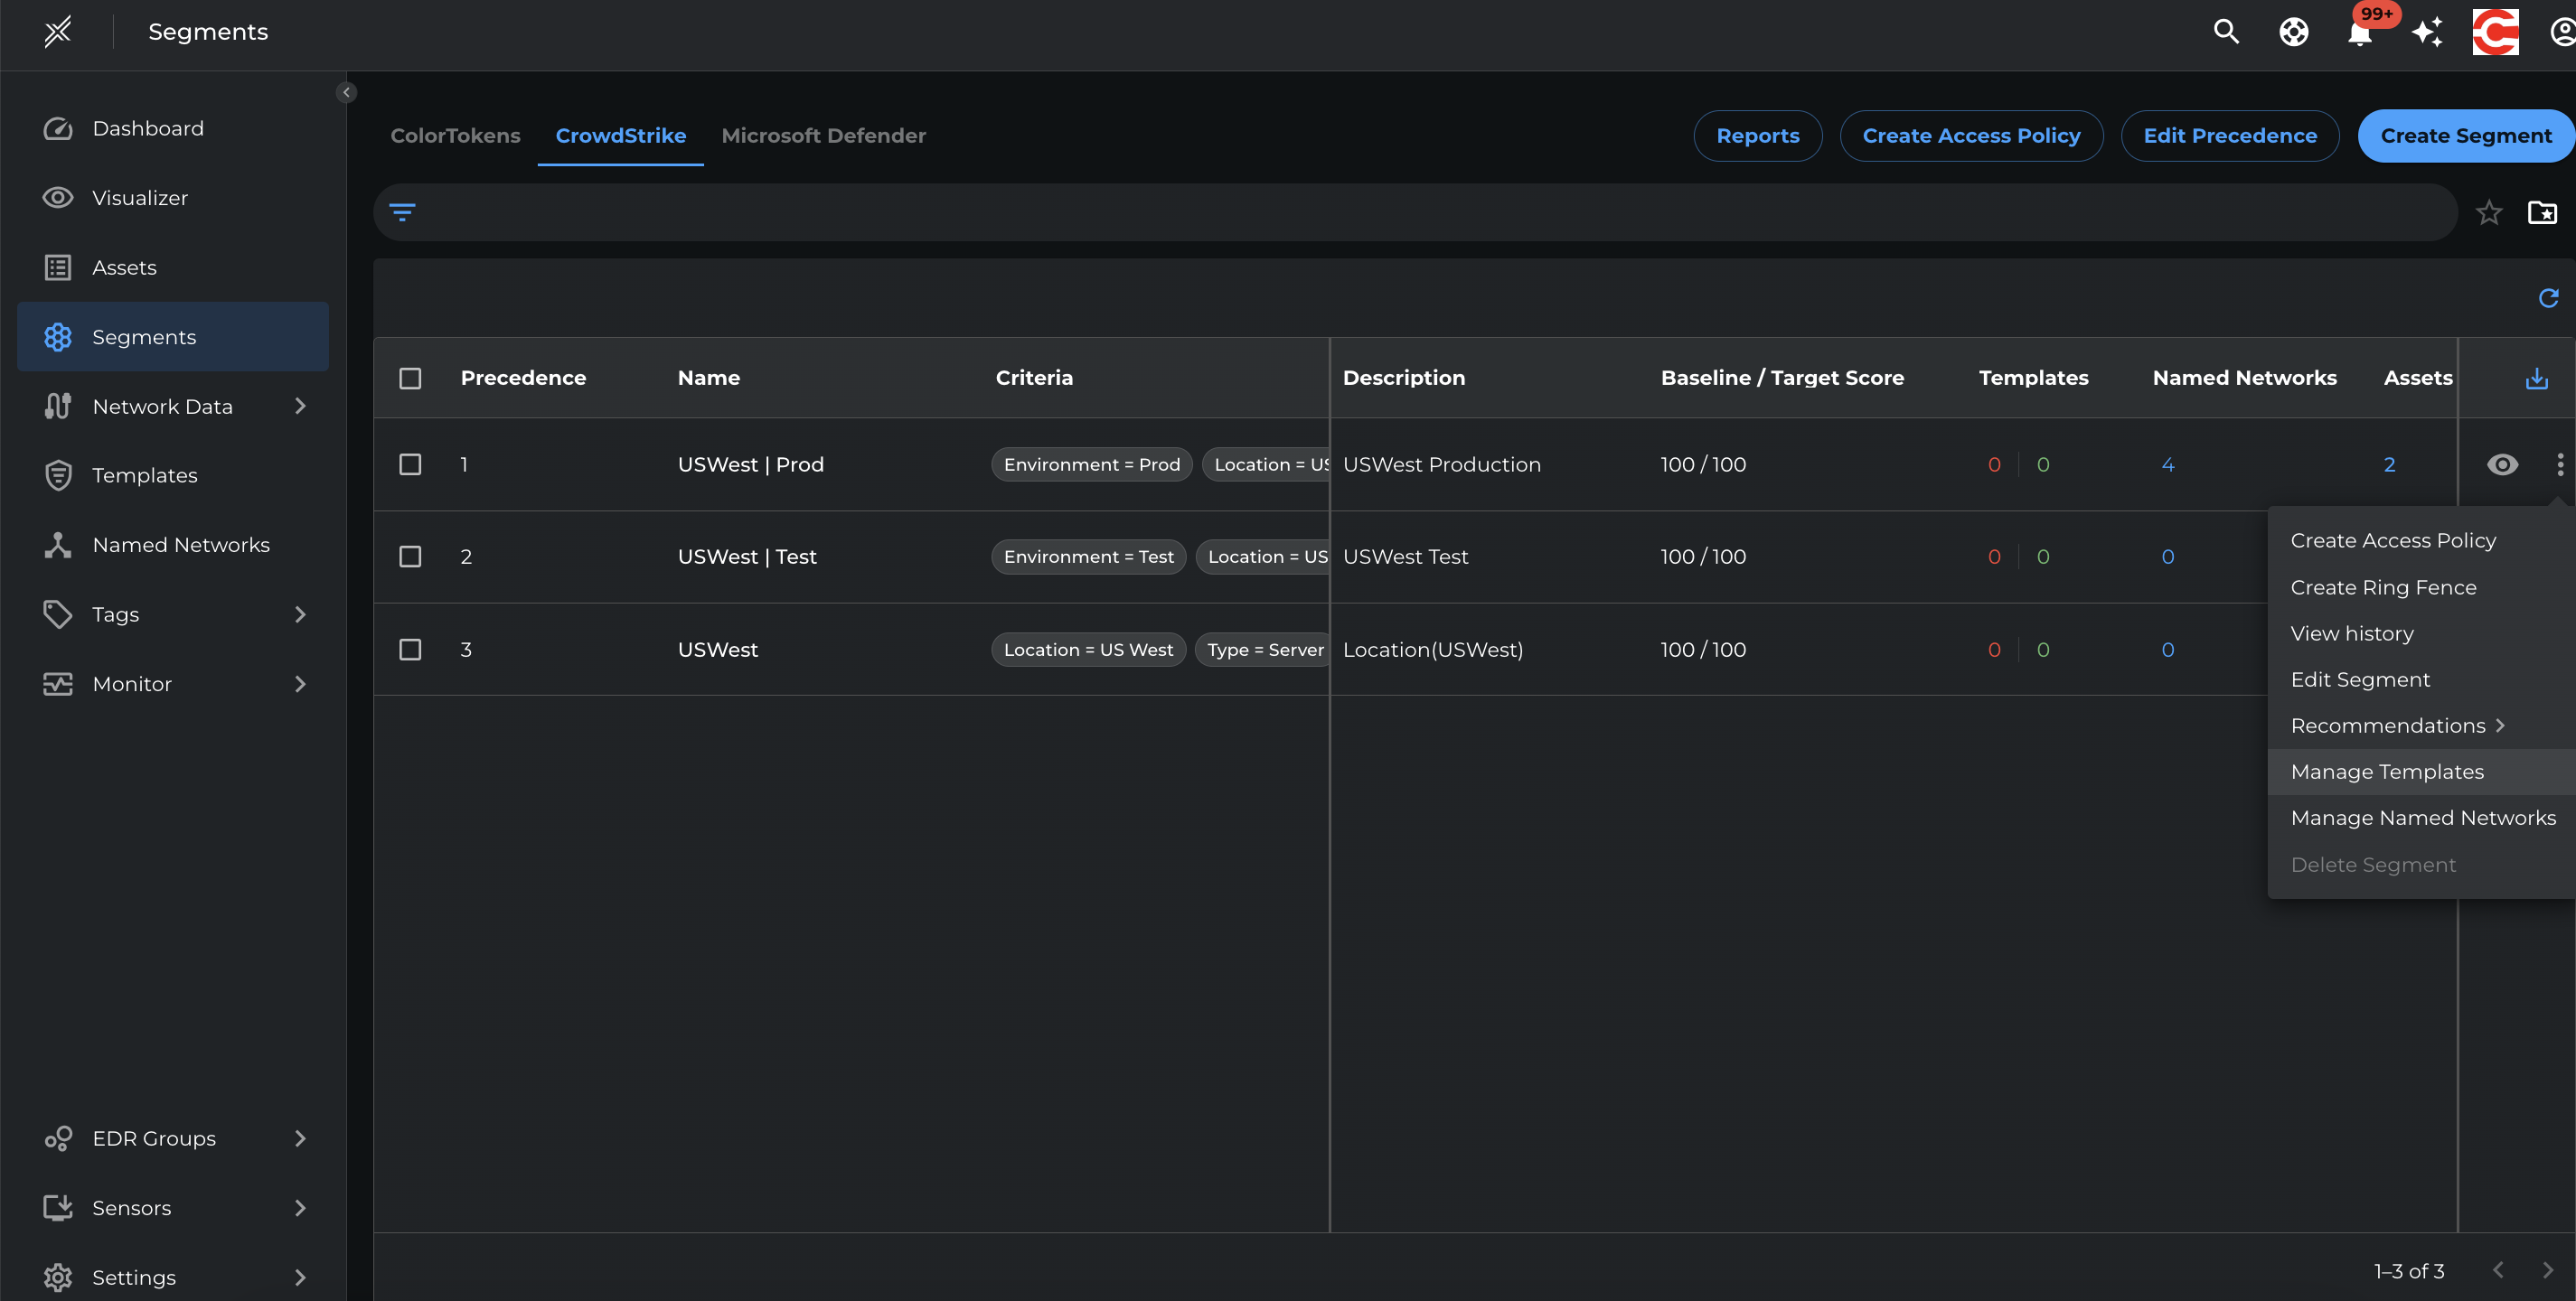The height and width of the screenshot is (1301, 2576).
Task: Open saved filters folder icon
Action: coord(2542,213)
